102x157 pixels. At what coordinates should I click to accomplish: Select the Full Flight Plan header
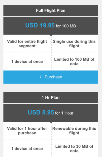point(51,11)
